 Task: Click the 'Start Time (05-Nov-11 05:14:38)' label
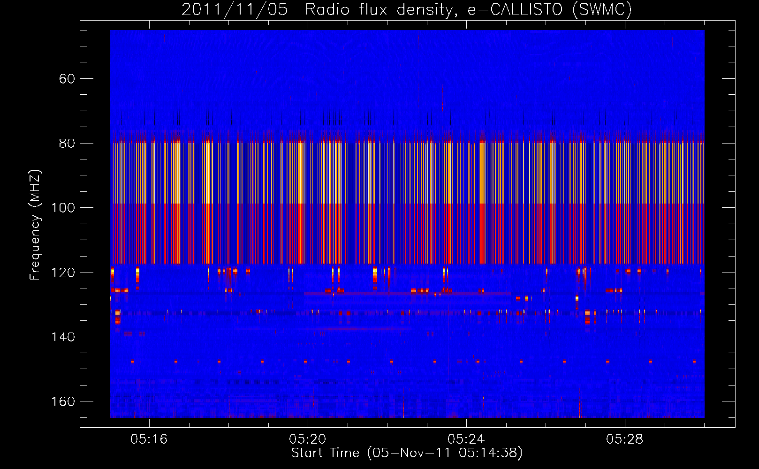click(407, 453)
